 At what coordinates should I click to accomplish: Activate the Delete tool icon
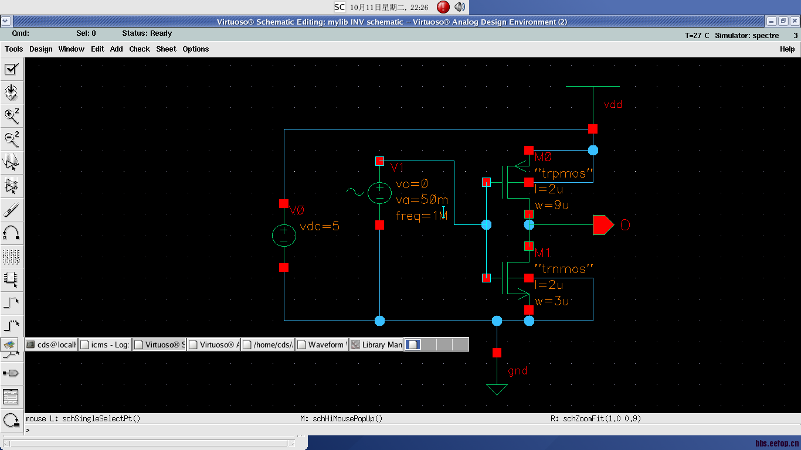tap(11, 210)
